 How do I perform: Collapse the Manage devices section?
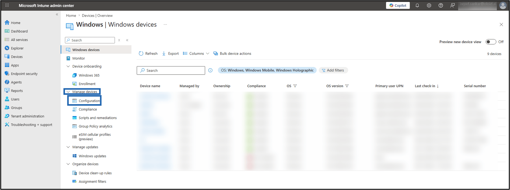pyautogui.click(x=68, y=92)
